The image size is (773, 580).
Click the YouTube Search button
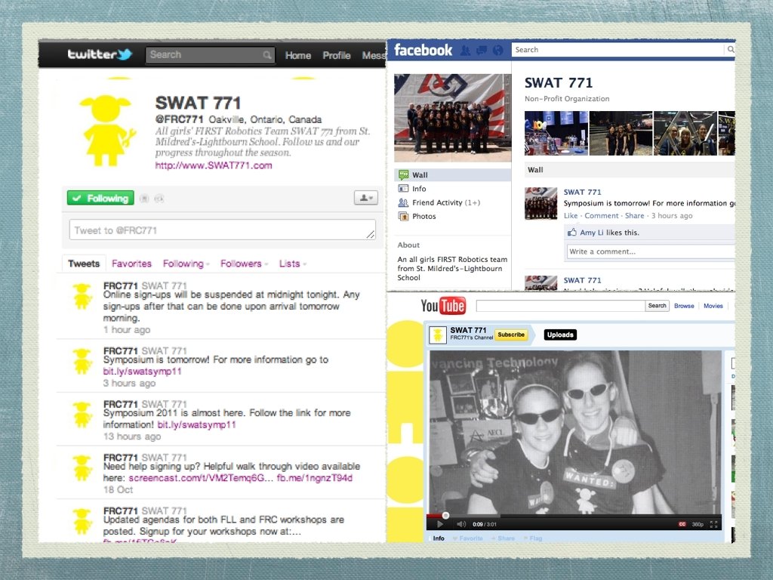click(657, 306)
